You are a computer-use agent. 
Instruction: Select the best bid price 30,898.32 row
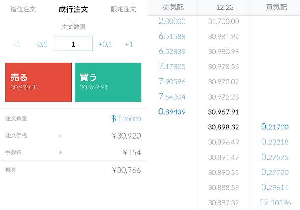click(x=223, y=127)
